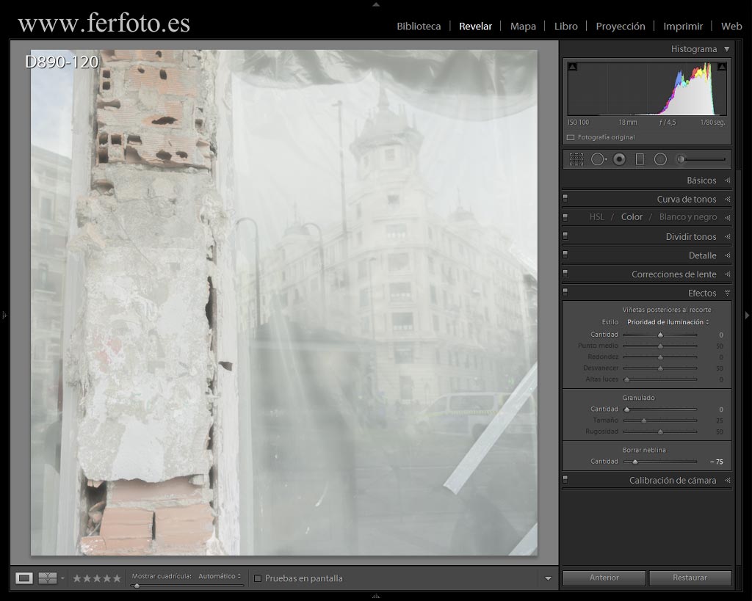Toggle Dividir tonos panel switch

[565, 236]
